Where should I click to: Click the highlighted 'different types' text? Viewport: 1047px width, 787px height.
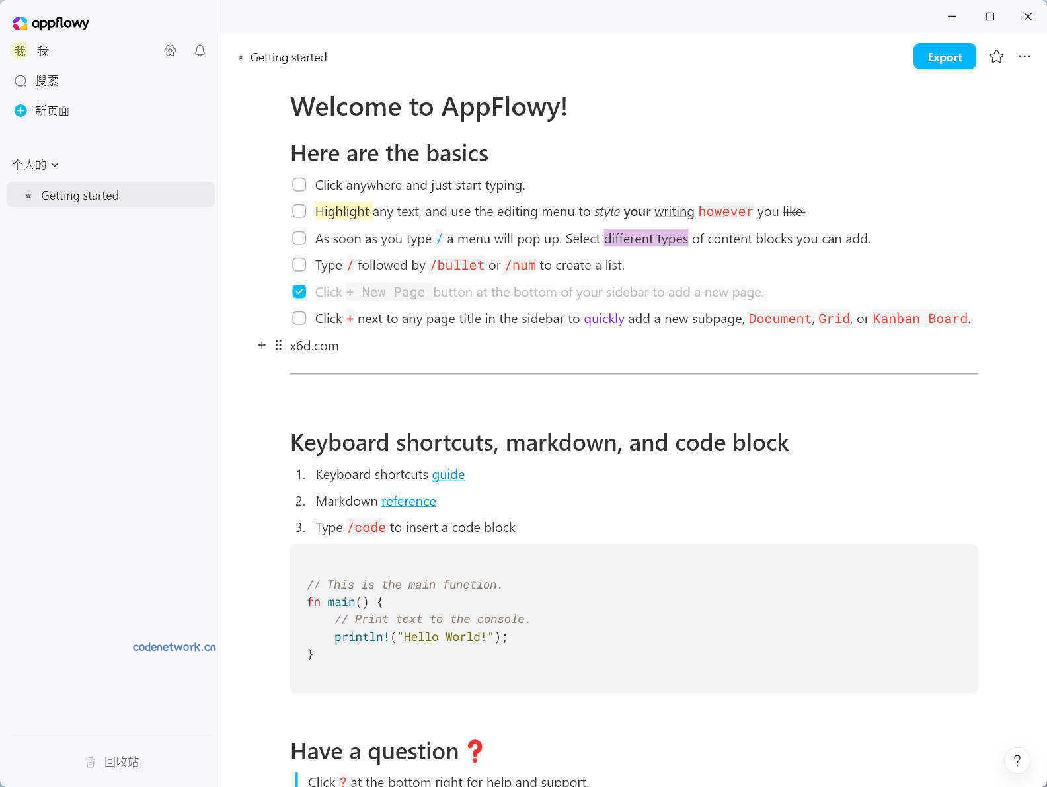point(646,238)
